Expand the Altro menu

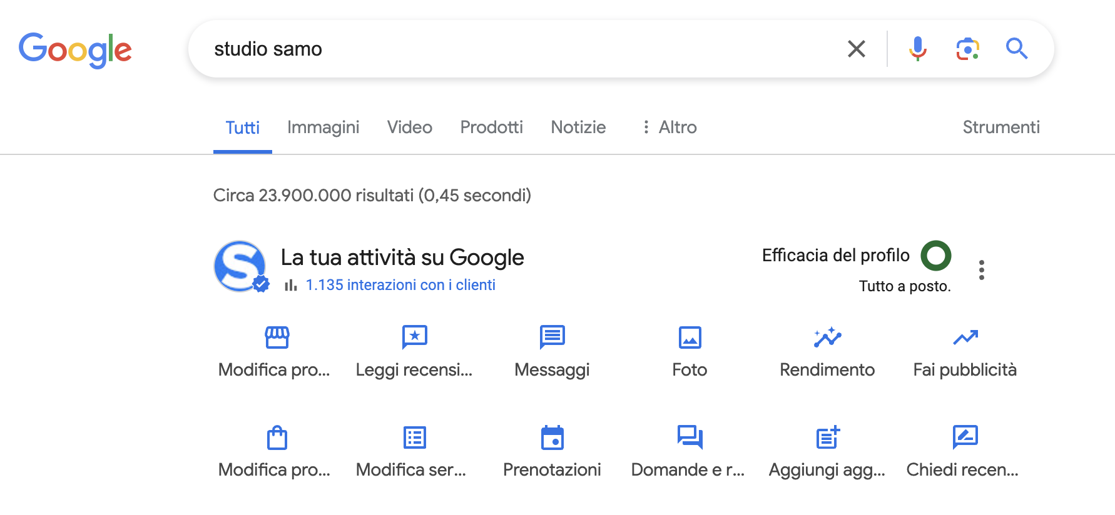coord(670,127)
